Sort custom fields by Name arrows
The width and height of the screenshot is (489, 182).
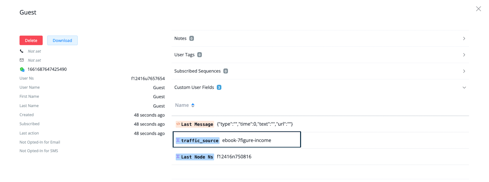pyautogui.click(x=193, y=105)
